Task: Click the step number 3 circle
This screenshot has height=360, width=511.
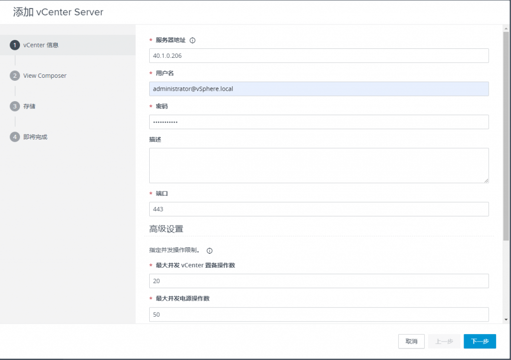Action: 14,106
